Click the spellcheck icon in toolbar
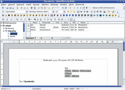Viewport: 125px width, 90px height. click(31, 8)
